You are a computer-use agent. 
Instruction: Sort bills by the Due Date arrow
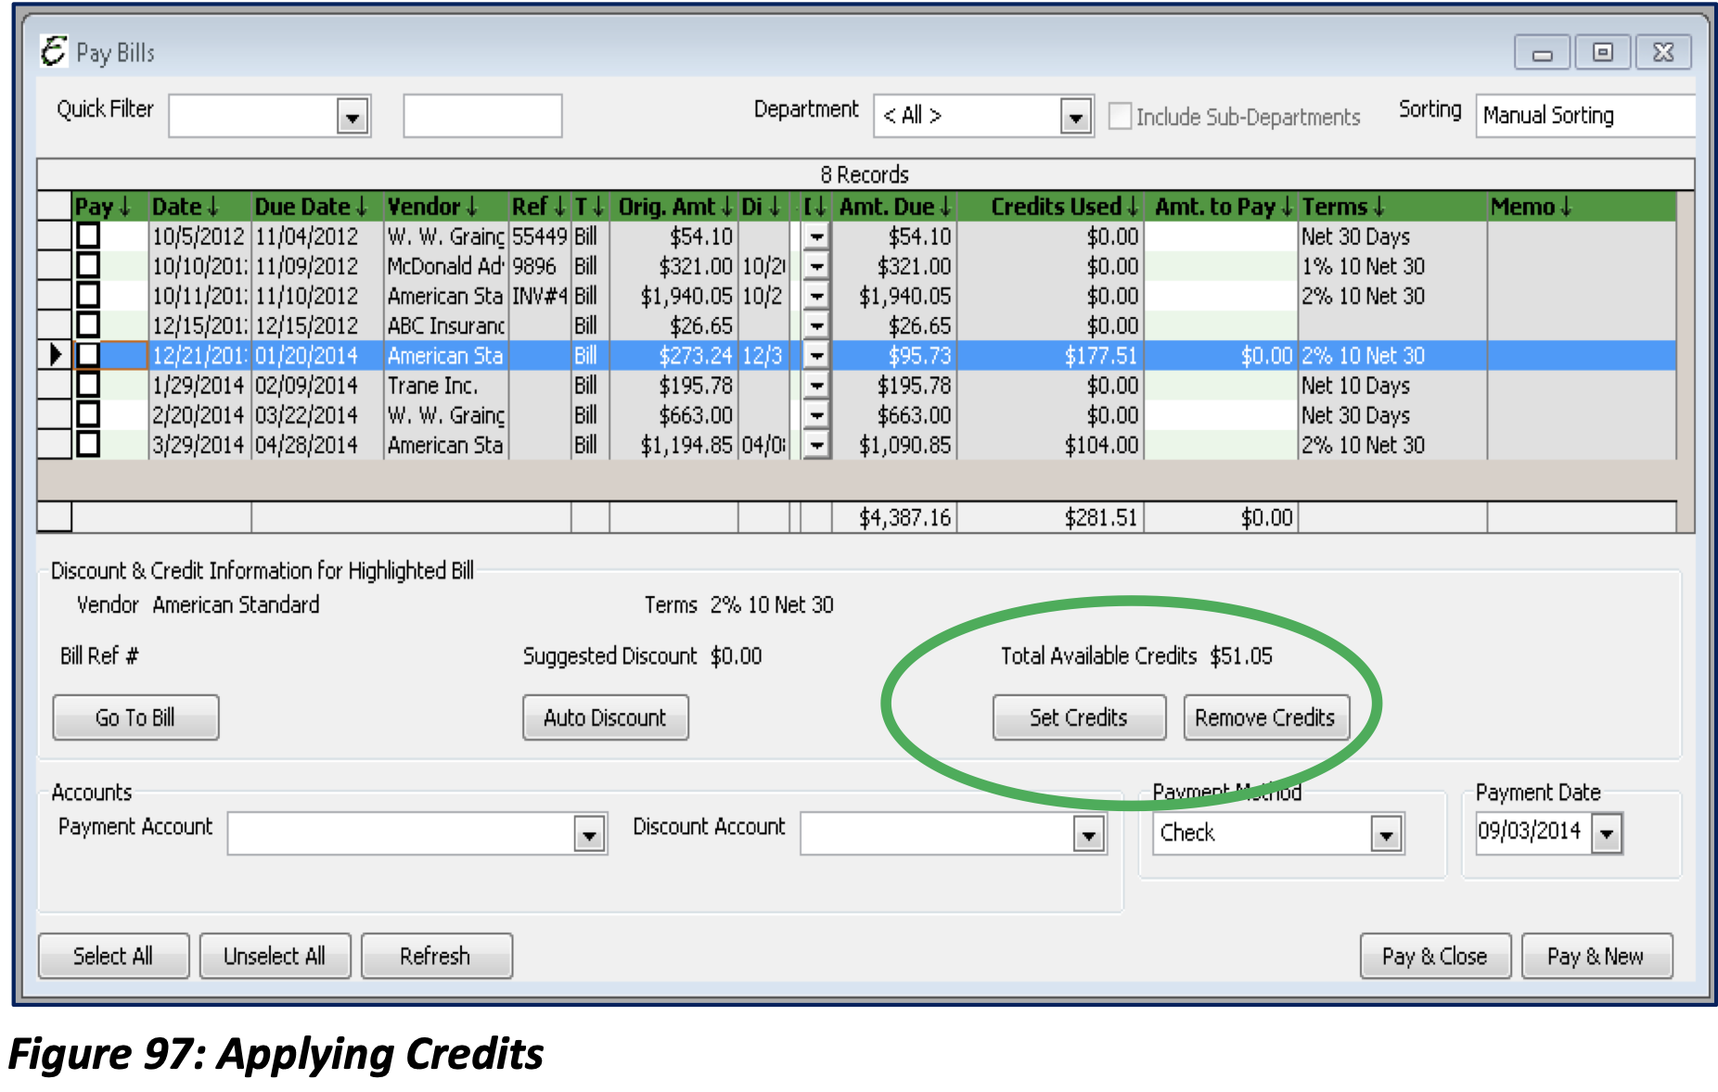tap(362, 206)
